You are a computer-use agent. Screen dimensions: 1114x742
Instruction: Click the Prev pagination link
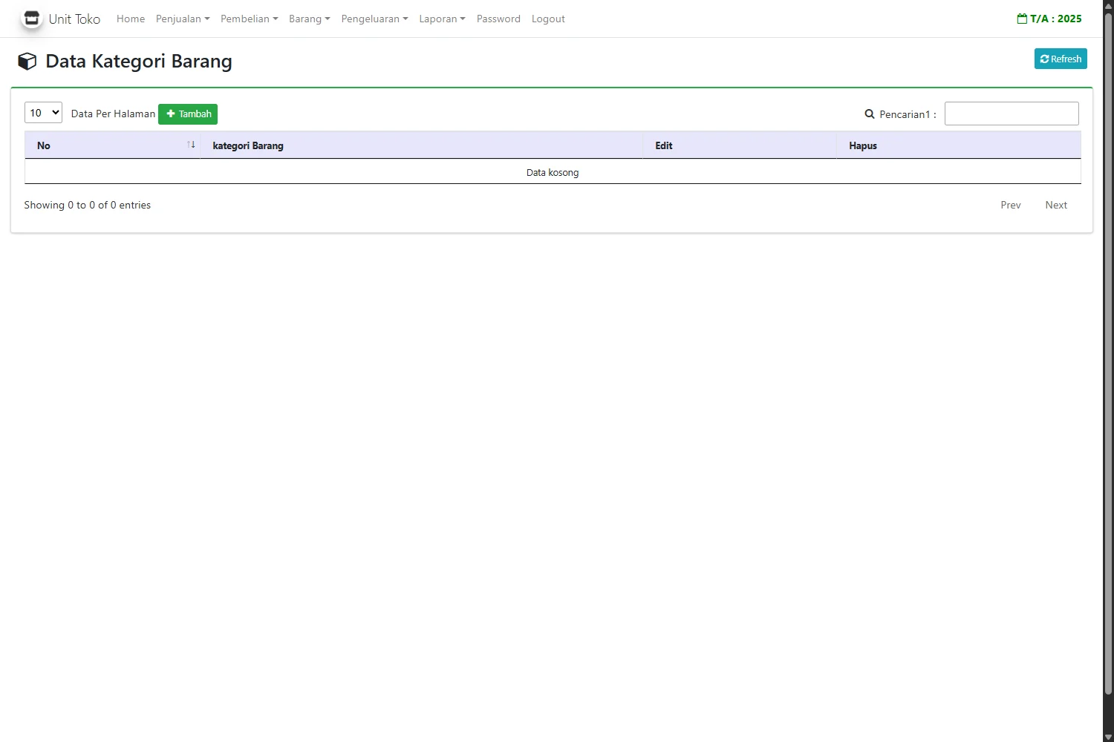click(x=1011, y=205)
